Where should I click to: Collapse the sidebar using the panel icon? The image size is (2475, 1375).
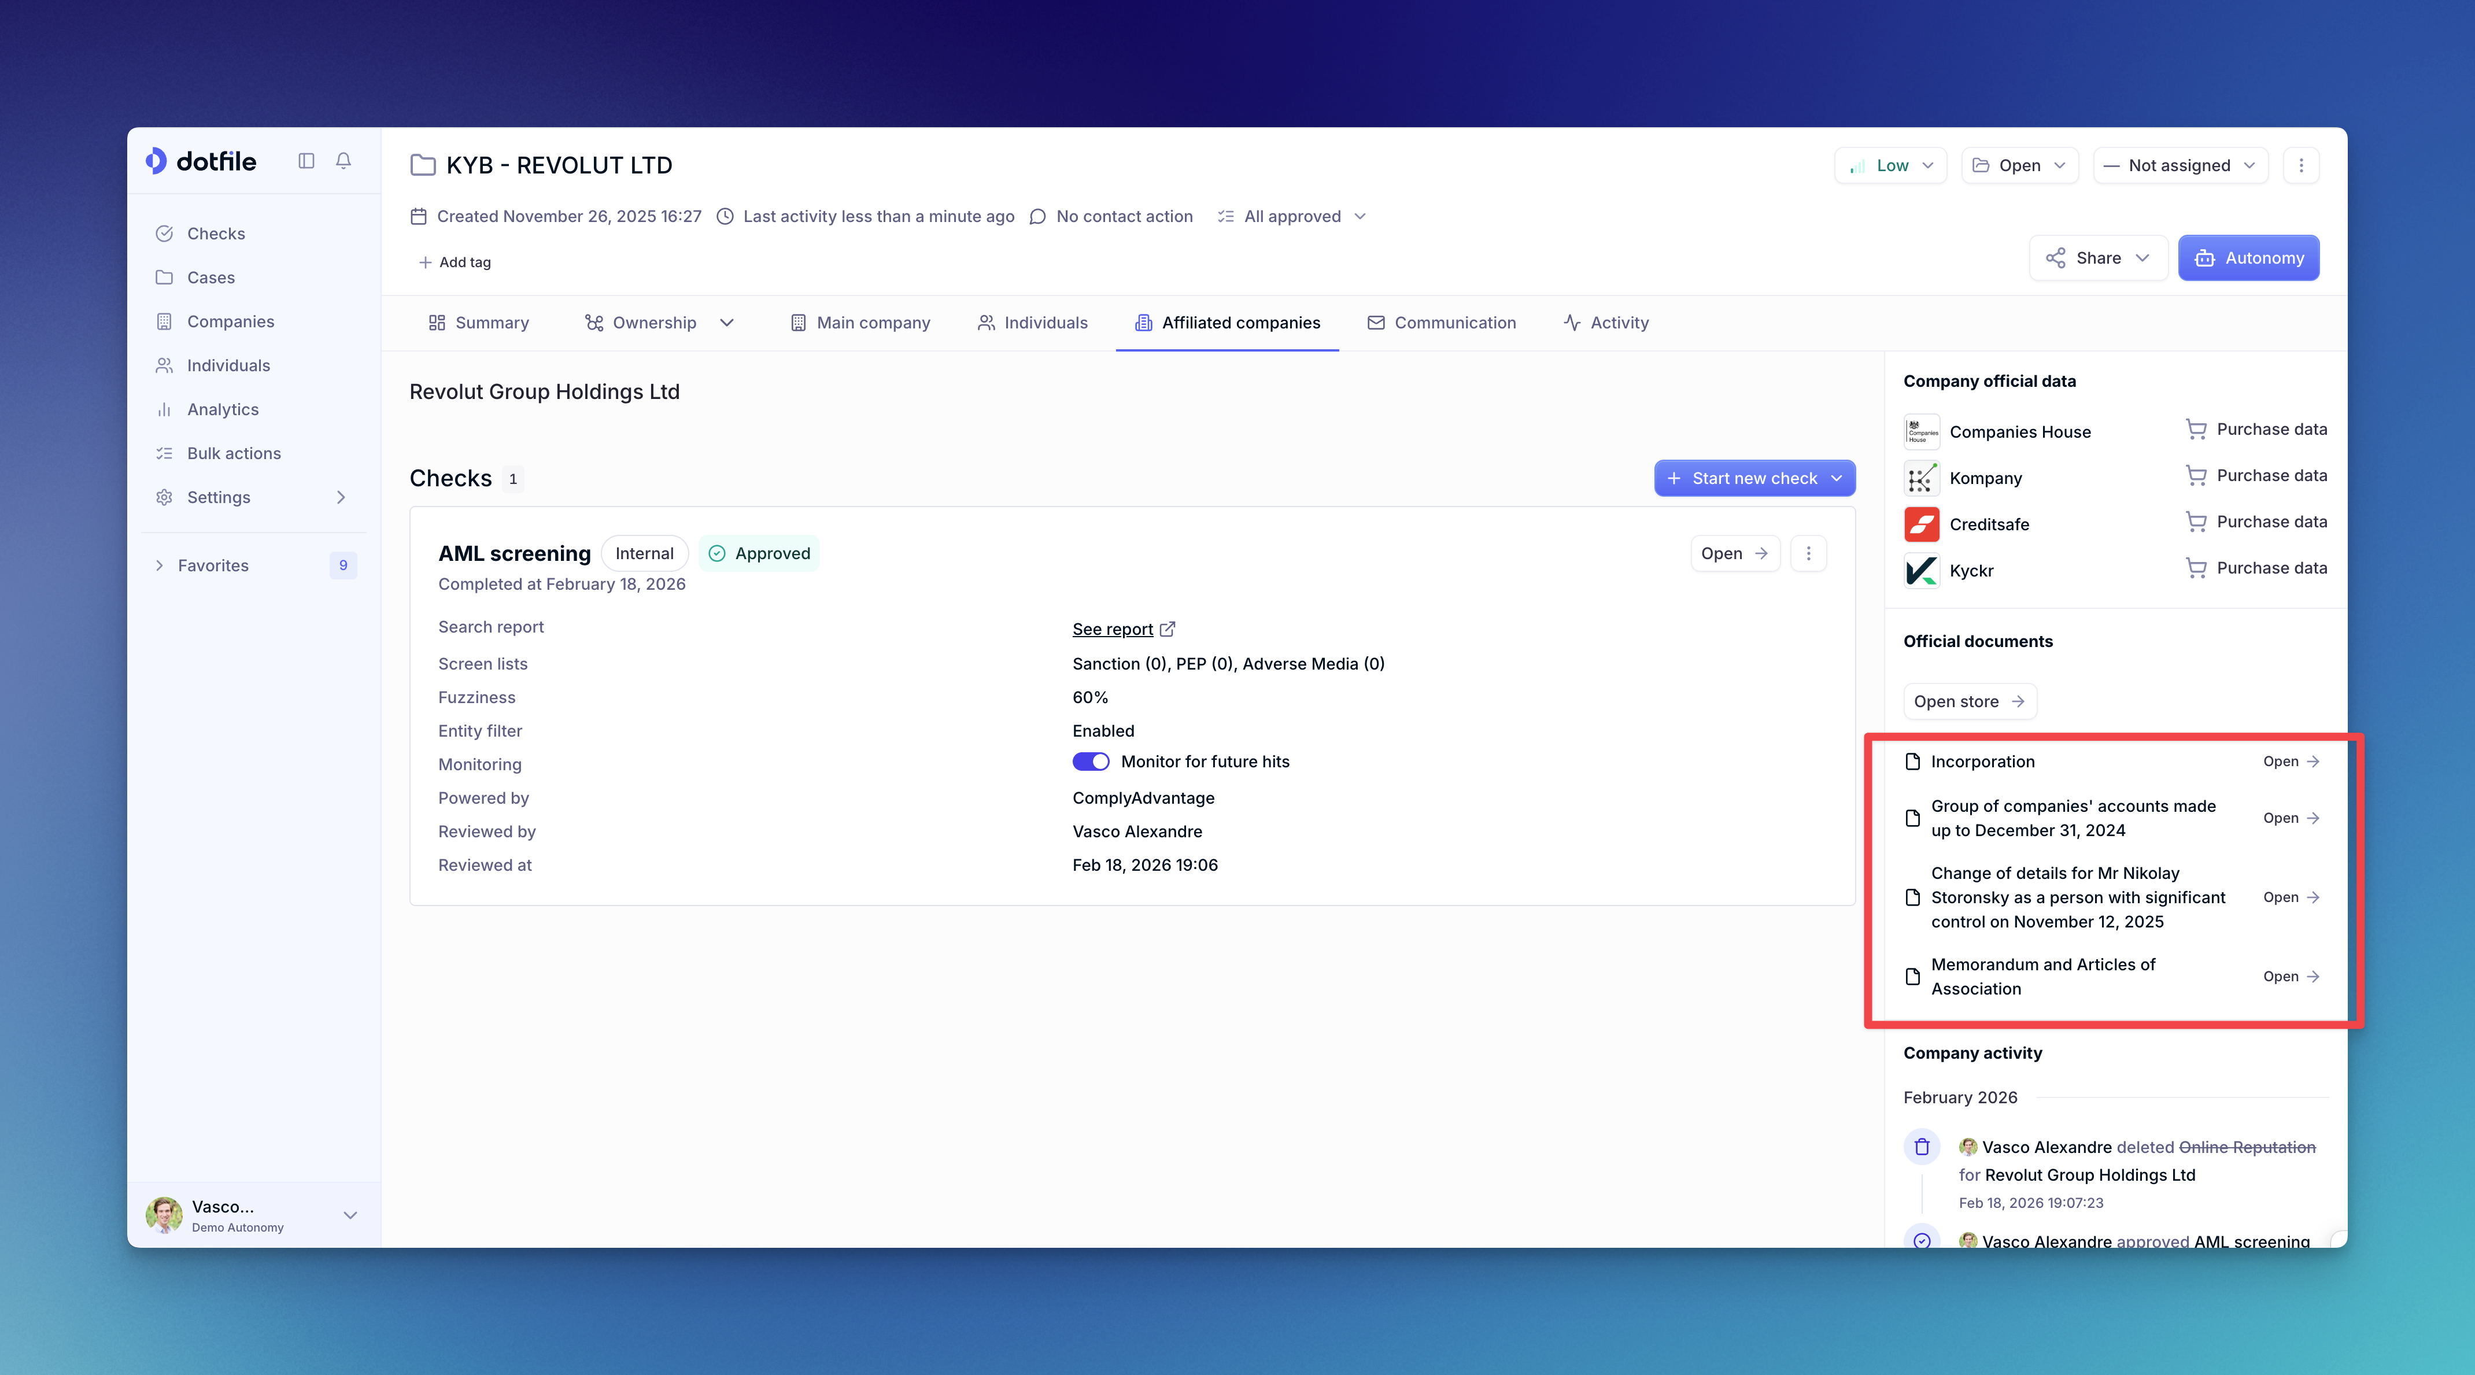pos(306,161)
